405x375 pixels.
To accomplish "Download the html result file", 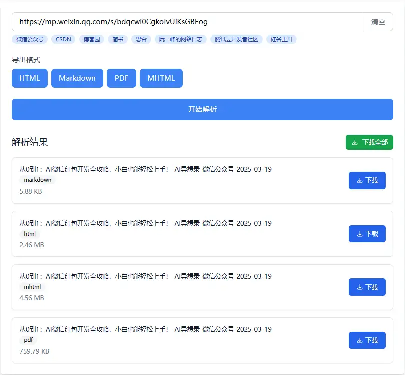I will tap(367, 234).
